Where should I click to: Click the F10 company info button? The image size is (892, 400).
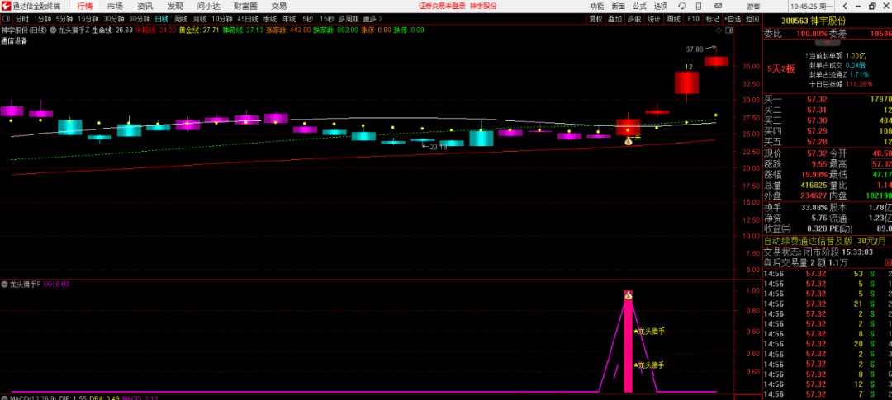692,18
